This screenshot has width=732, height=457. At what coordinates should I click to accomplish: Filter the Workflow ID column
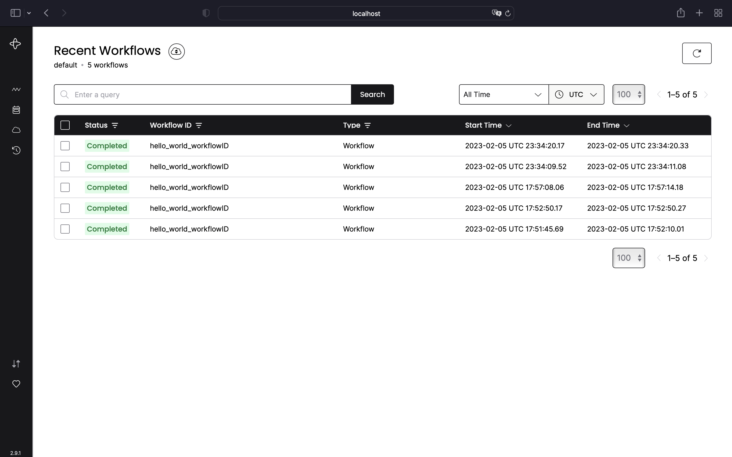click(199, 125)
